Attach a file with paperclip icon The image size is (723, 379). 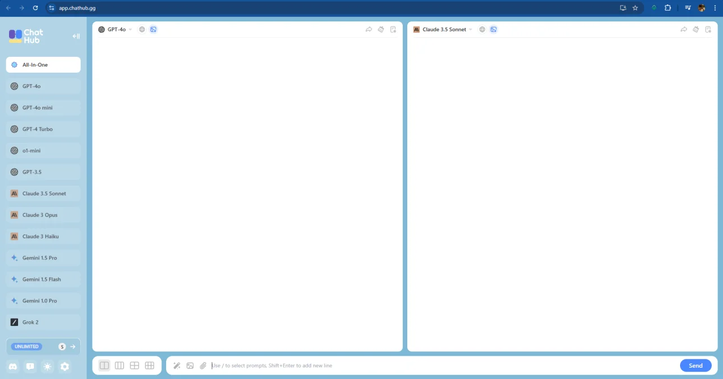tap(203, 365)
